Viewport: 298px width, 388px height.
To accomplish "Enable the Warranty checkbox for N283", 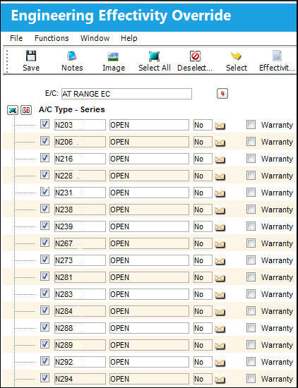I will 251,294.
